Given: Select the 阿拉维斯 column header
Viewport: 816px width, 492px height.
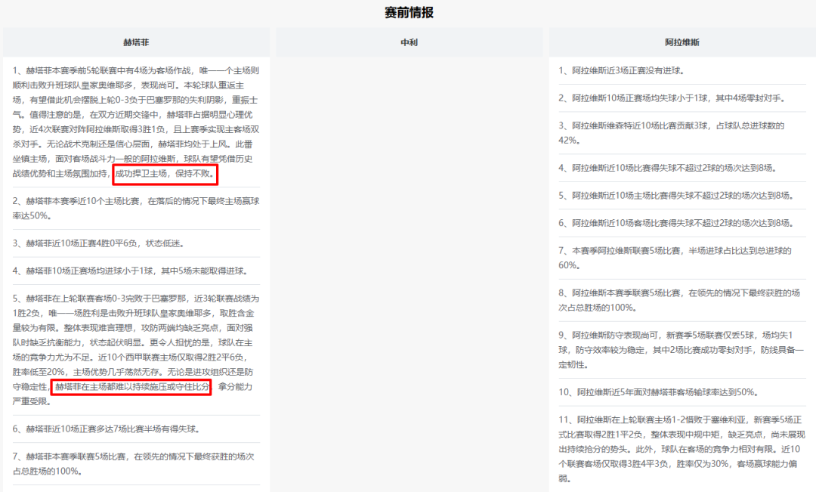Looking at the screenshot, I should [682, 42].
